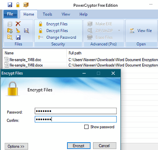Minimize the Encrypt Files dialog
This screenshot has width=158, height=150.
point(84,73)
